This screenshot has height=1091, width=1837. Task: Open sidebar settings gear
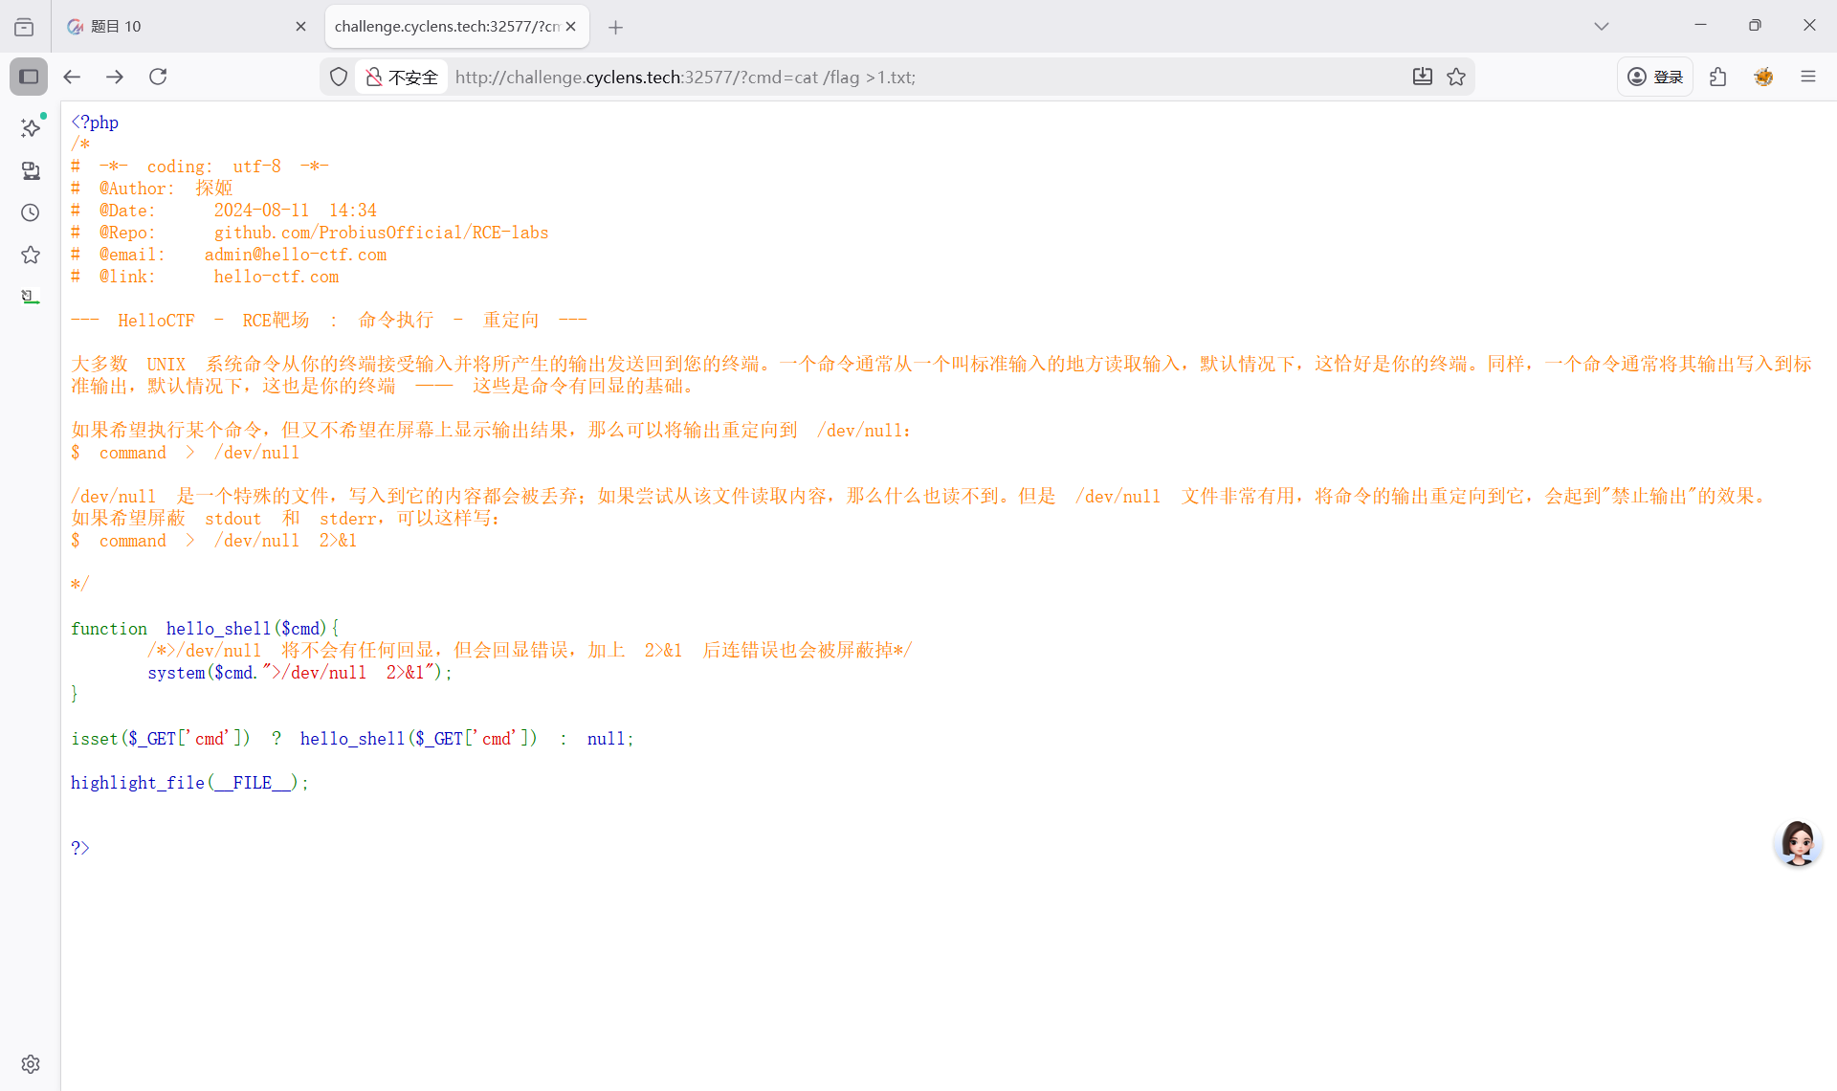pyautogui.click(x=31, y=1064)
